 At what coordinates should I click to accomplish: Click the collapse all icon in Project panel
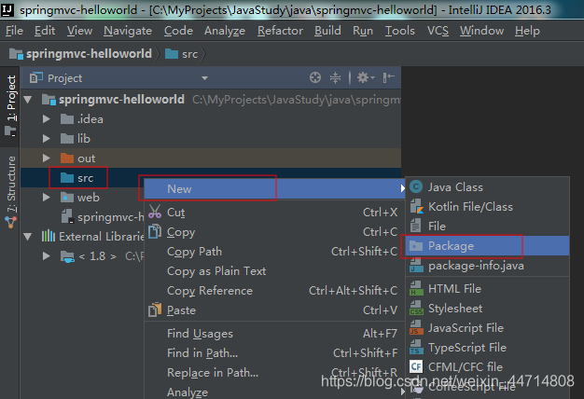click(335, 77)
